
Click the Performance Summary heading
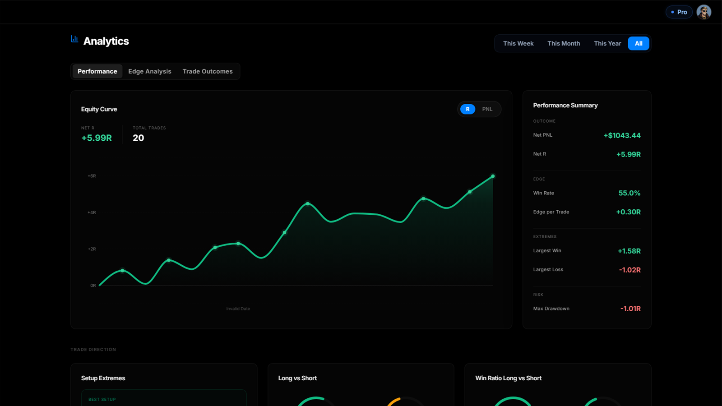click(x=565, y=105)
